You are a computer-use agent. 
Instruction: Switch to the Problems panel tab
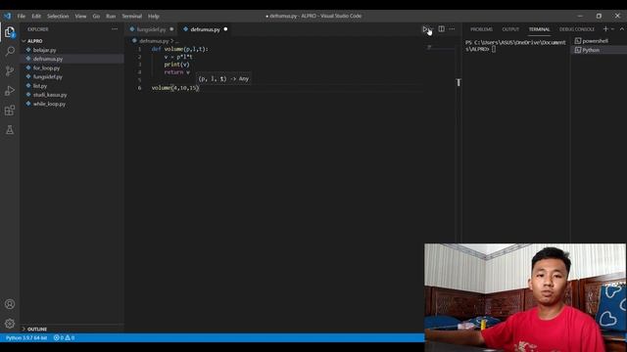click(x=481, y=29)
